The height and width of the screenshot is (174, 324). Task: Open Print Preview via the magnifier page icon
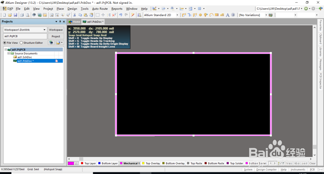pyautogui.click(x=27, y=15)
